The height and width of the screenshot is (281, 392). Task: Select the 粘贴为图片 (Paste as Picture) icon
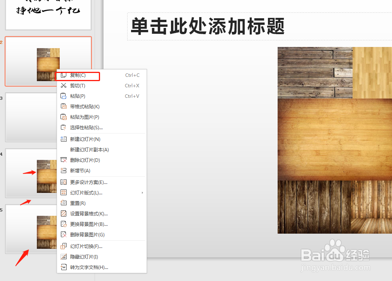(x=64, y=117)
